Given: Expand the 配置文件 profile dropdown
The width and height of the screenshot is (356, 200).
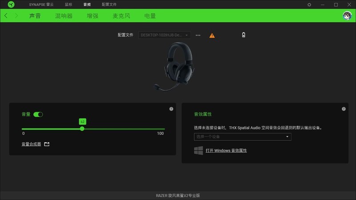Looking at the screenshot, I should pyautogui.click(x=164, y=35).
